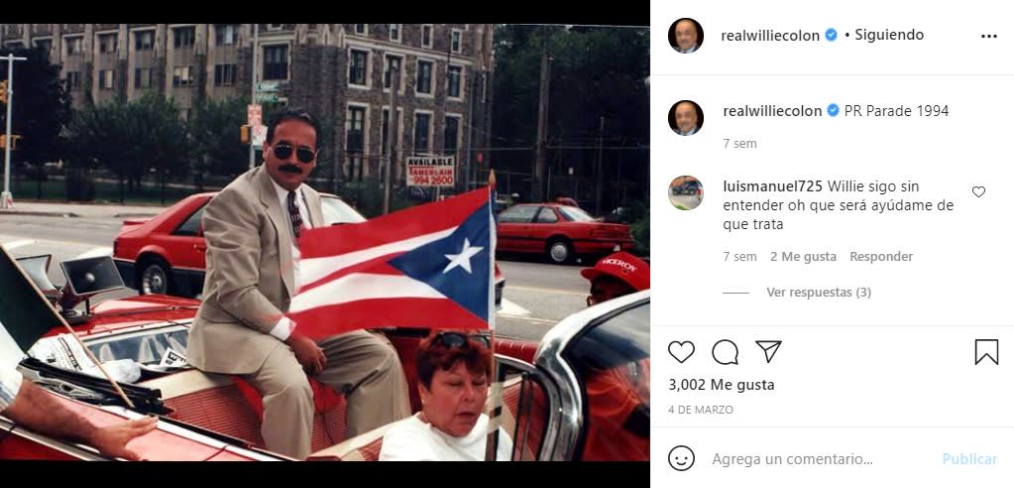The width and height of the screenshot is (1014, 488).
Task: Like the post with heart icon
Action: 681,351
